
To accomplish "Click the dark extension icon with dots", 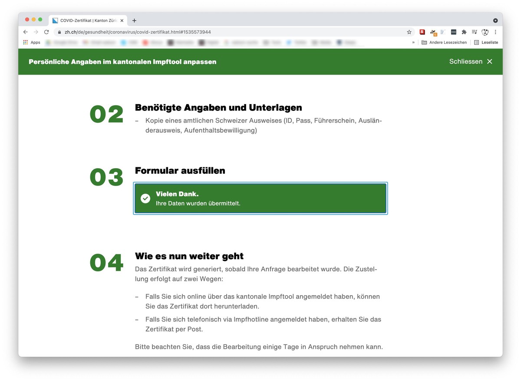I will (453, 32).
